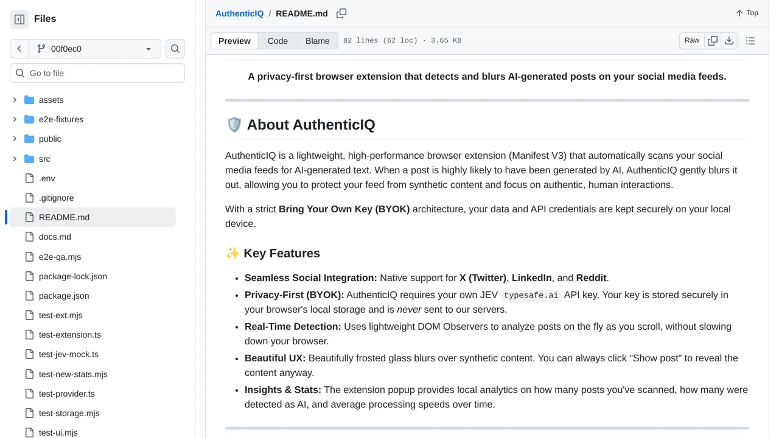The height and width of the screenshot is (438, 779).
Task: Click the back arrow beside branch selector
Action: click(x=19, y=49)
